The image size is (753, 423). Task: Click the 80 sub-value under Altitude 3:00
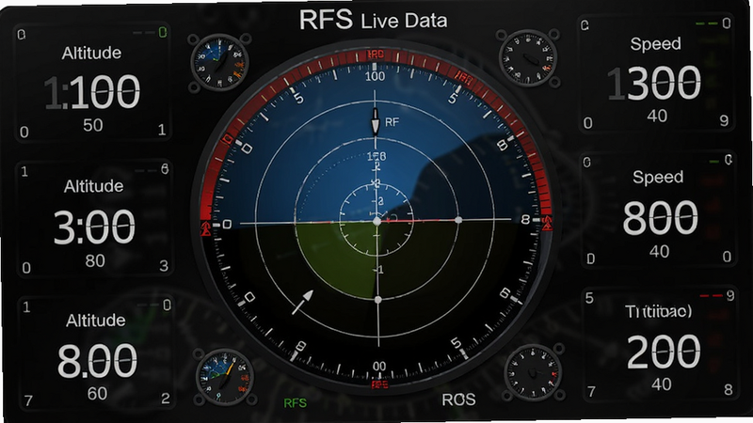pyautogui.click(x=95, y=261)
